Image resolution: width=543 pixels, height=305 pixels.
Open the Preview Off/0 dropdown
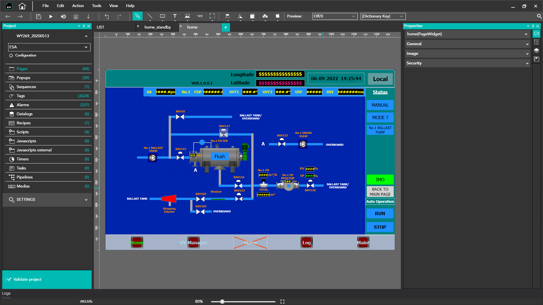[x=334, y=16]
